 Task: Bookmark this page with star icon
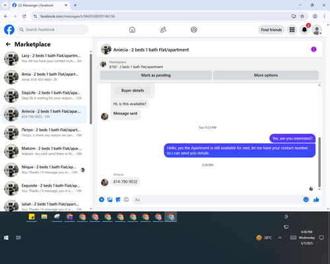(302, 16)
